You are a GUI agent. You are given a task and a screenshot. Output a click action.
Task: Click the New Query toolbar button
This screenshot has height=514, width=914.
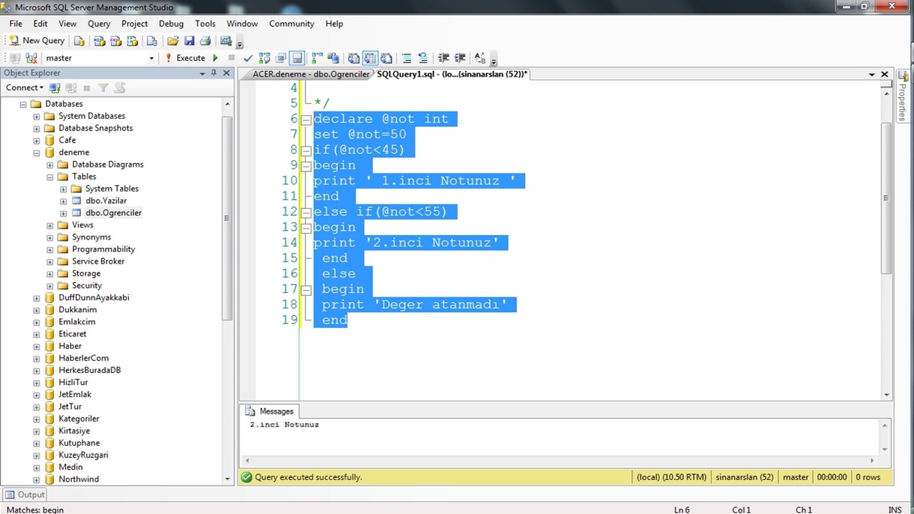(37, 40)
